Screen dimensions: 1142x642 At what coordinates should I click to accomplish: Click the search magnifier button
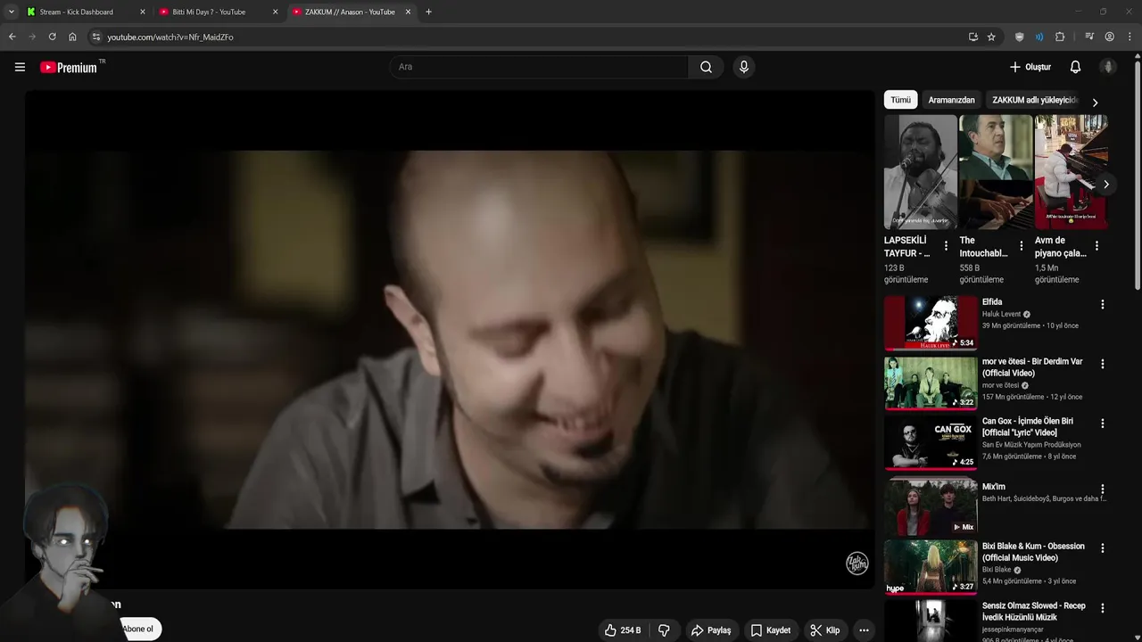point(706,67)
